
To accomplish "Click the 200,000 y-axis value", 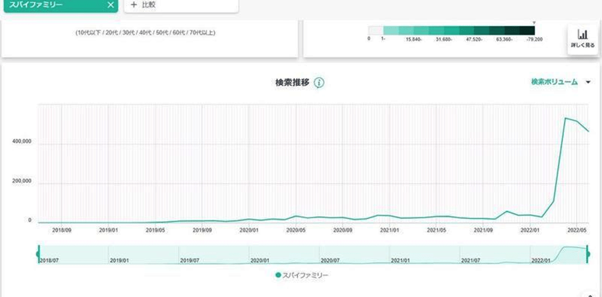I will pos(22,181).
